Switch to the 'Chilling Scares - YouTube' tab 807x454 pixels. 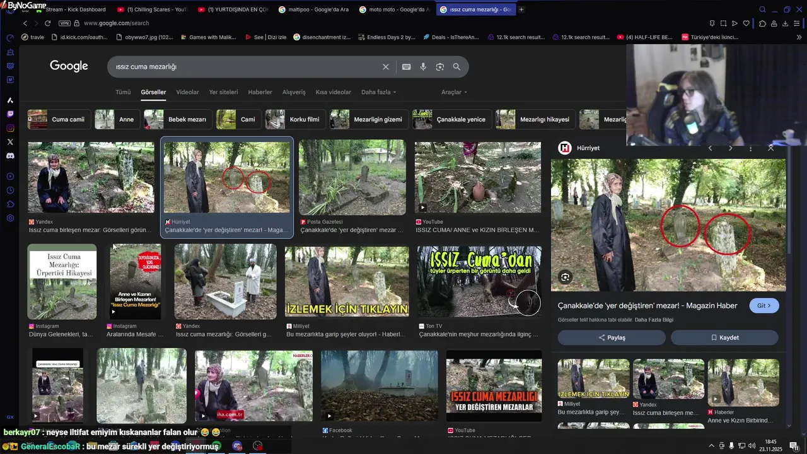tap(151, 9)
